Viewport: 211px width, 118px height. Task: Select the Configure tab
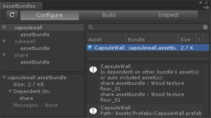point(49,15)
